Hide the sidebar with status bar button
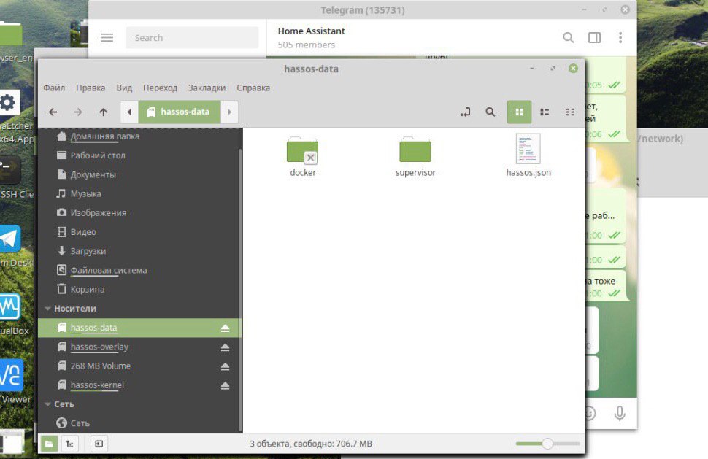Screen dimensions: 708x459 point(99,444)
